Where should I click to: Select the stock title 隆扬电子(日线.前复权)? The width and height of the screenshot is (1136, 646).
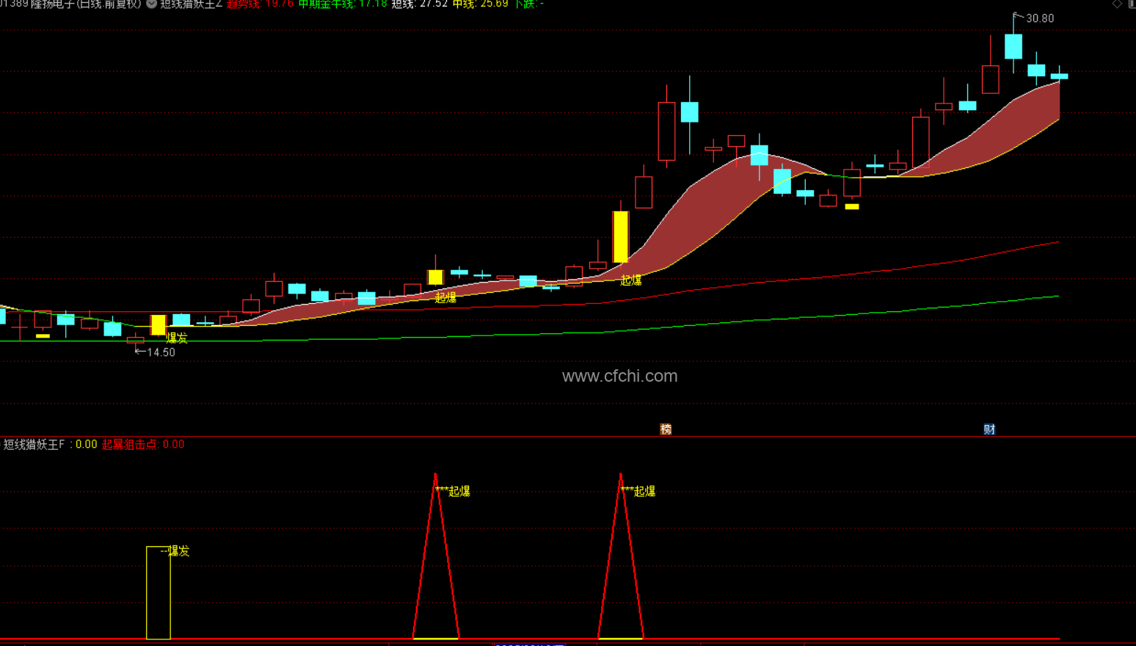click(86, 4)
